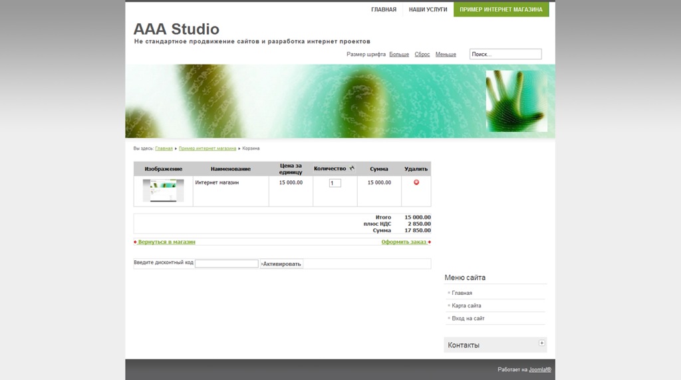Image resolution: width=681 pixels, height=380 pixels.
Task: Open the НАШИ УСЛУГИ menu item
Action: pyautogui.click(x=428, y=10)
